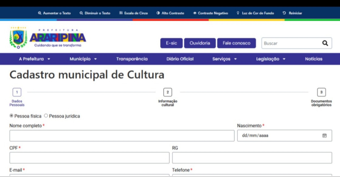Image resolution: width=340 pixels, height=177 pixels.
Task: Open the calendar picker in Nascimento field
Action: (x=324, y=136)
